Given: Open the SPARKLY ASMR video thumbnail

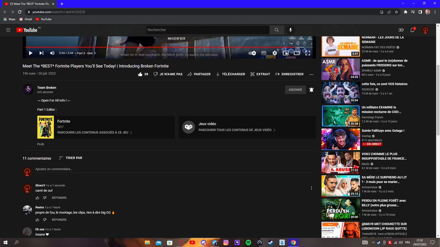Looking at the screenshot, I should point(341,69).
